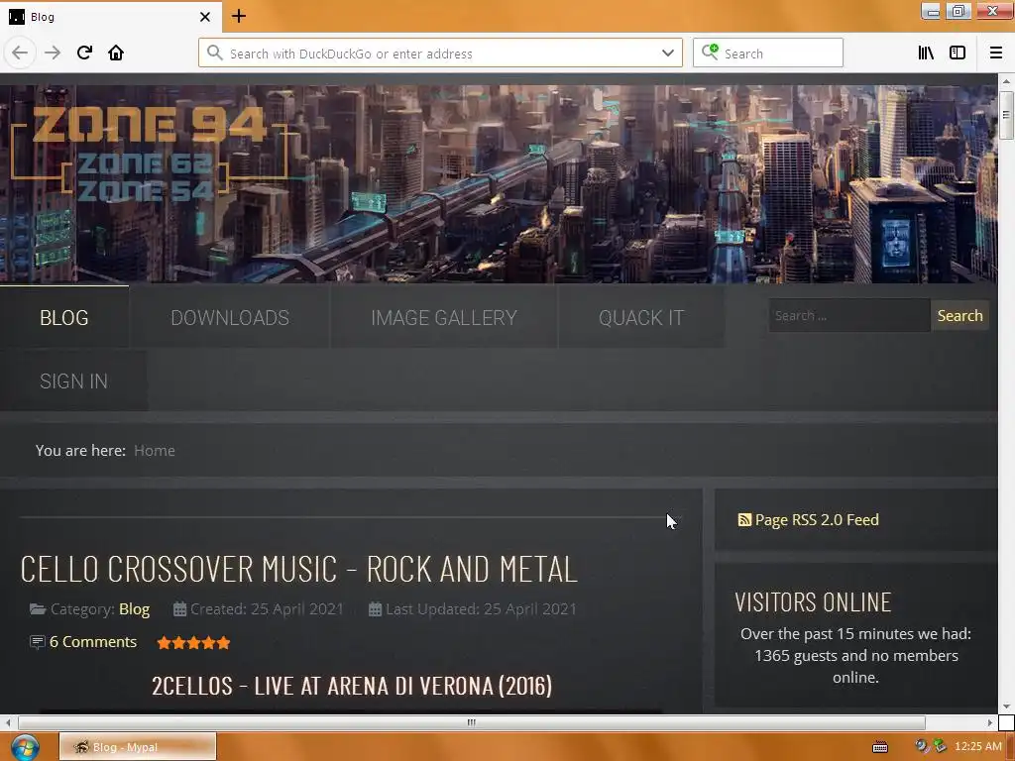Image resolution: width=1015 pixels, height=761 pixels.
Task: Click the VISITORS ONLINE heading
Action: point(813,602)
